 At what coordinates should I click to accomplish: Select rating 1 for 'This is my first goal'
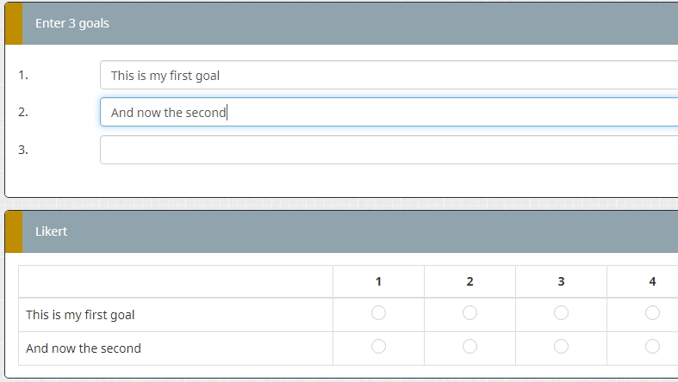click(378, 313)
